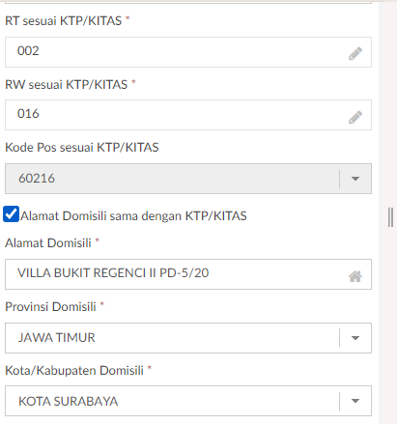Viewport: 397px width, 424px height.
Task: Click the 'Kode Pos sesuai KTP/KITAS' label
Action: click(82, 148)
